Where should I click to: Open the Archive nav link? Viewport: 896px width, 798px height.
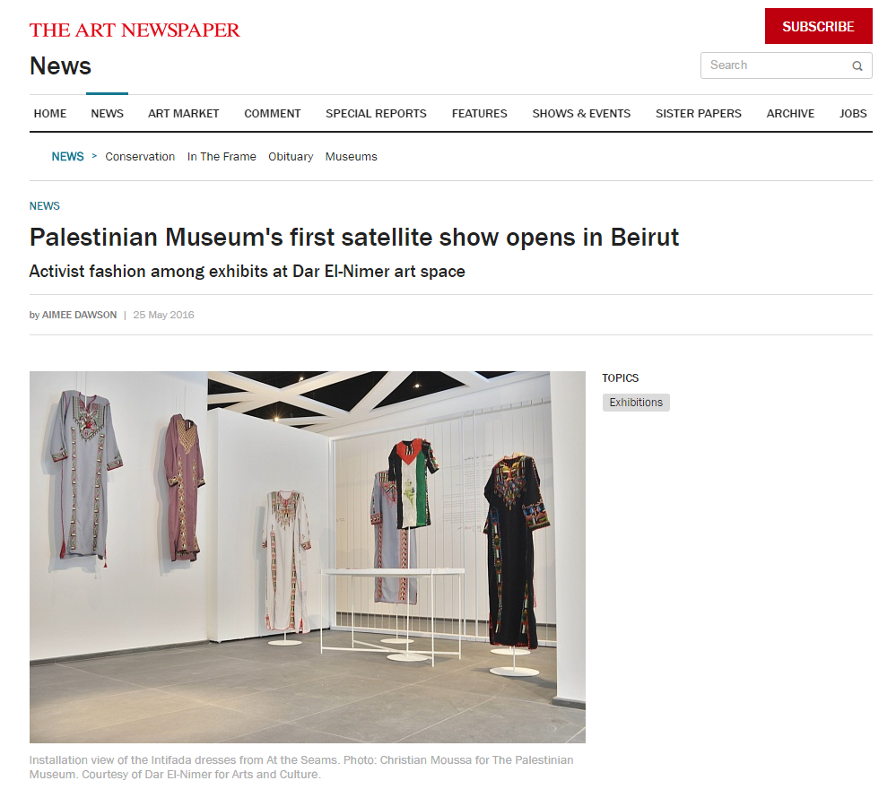click(790, 114)
